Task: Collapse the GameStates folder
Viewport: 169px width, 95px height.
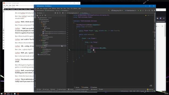Action: [40, 35]
